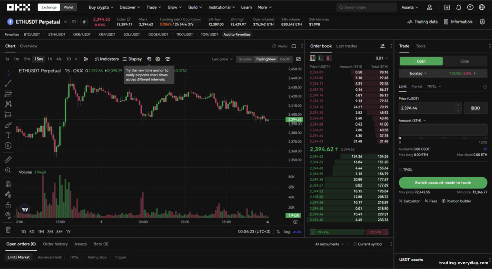Viewport: 492px width, 269px height.
Task: Show only sell orders in order book
Action: 329,58
